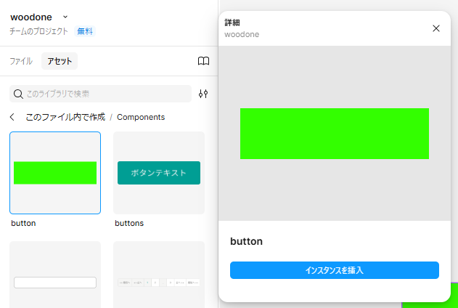Select the text input component thumbnail
Image resolution: width=458 pixels, height=308 pixels.
tap(55, 282)
